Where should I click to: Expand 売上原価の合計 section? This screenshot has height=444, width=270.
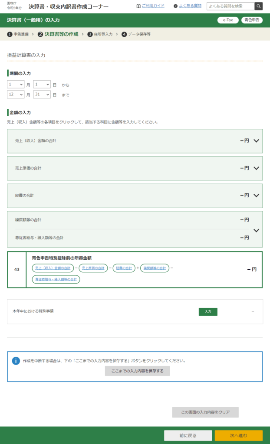(x=256, y=168)
